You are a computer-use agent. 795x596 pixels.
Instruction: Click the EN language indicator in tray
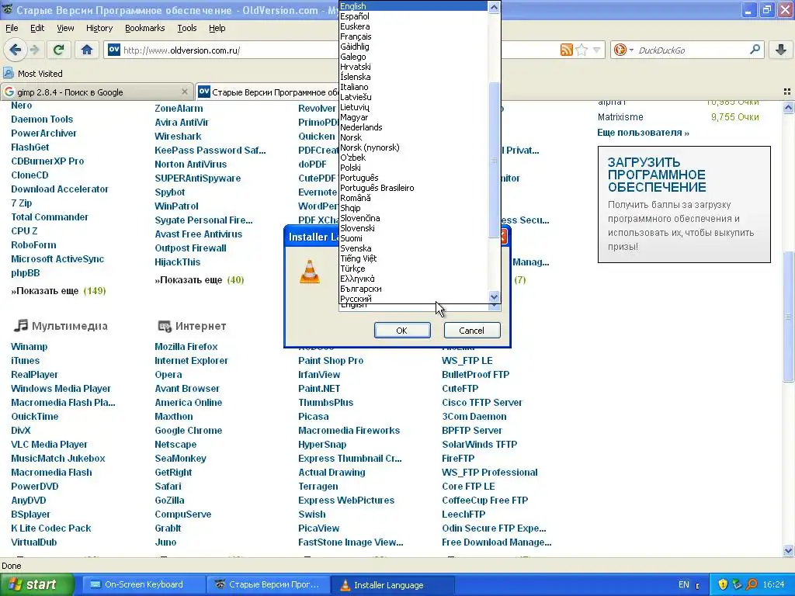683,584
